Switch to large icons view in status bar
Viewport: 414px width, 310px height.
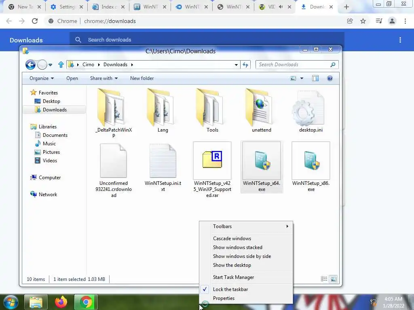(334, 279)
